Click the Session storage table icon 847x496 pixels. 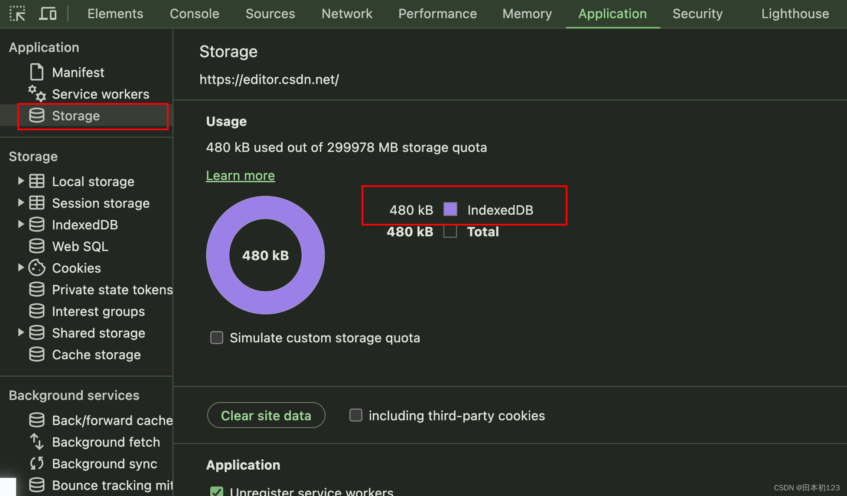click(37, 203)
